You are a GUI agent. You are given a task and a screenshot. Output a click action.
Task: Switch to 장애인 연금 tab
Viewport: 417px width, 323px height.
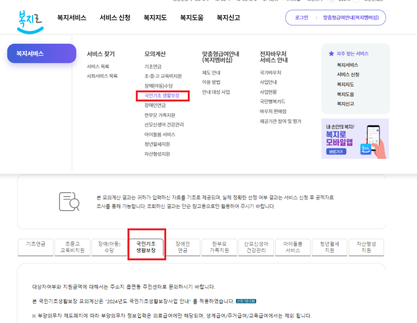[x=183, y=247]
